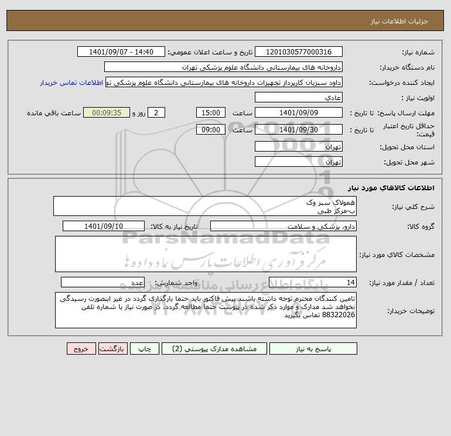Click the general description box 'همولاک سبز وک'
451x436 pixels.
(205, 206)
